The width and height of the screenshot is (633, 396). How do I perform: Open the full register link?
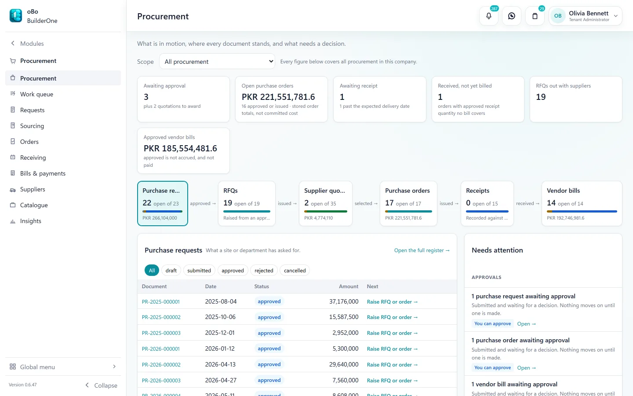[x=422, y=250]
